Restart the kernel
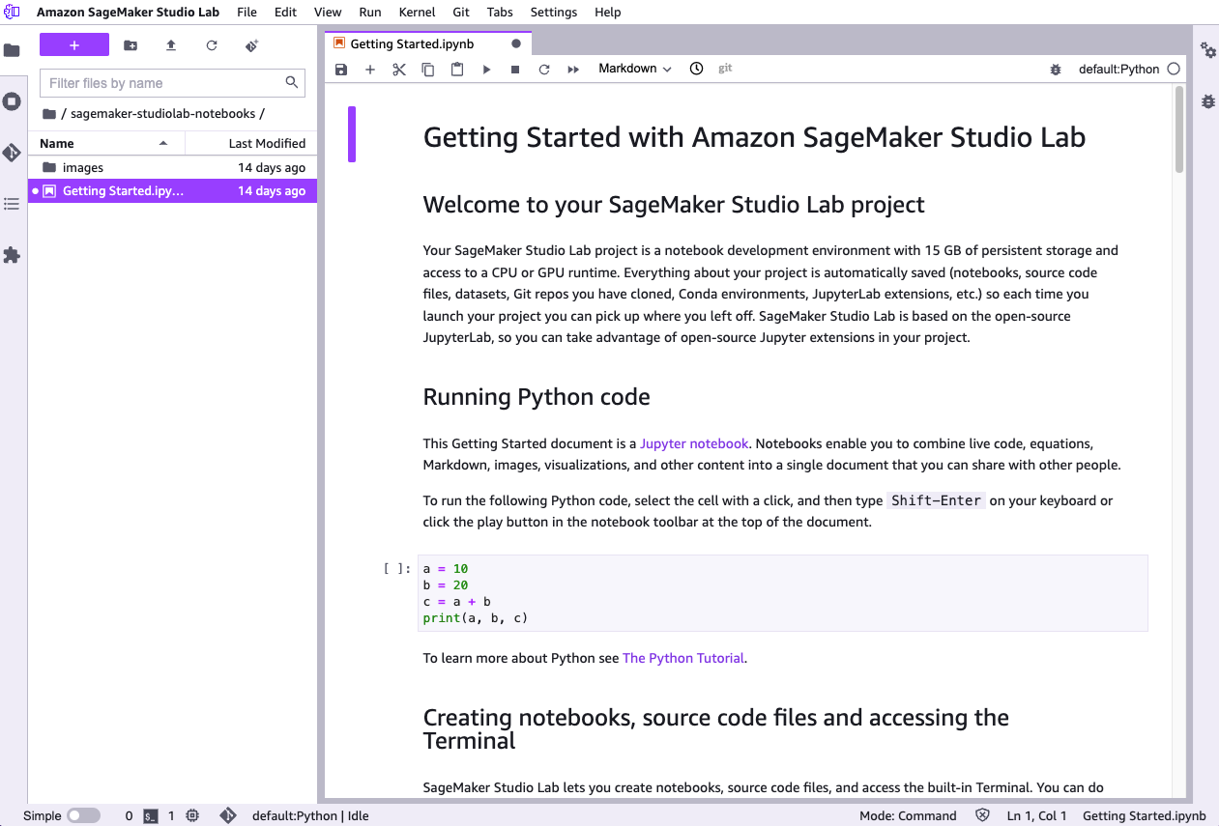This screenshot has width=1219, height=826. [x=544, y=70]
